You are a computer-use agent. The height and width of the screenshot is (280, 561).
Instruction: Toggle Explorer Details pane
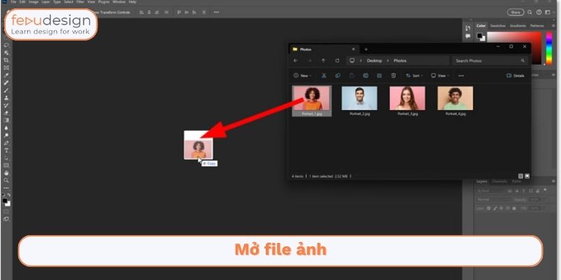point(515,76)
